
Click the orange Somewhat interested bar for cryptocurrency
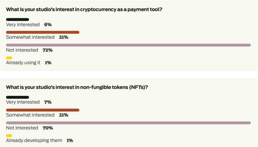(43, 32)
